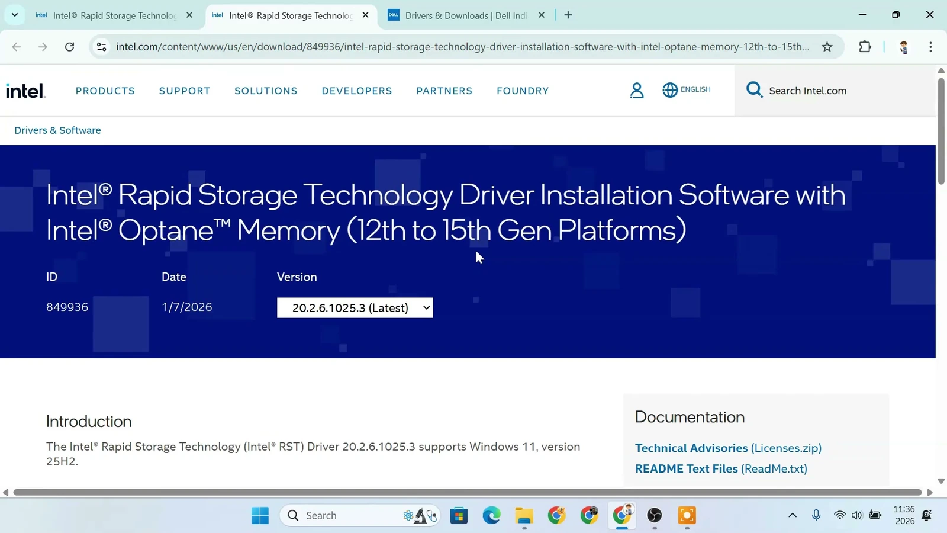
Task: Click the browser address bar URL
Action: pos(462,47)
